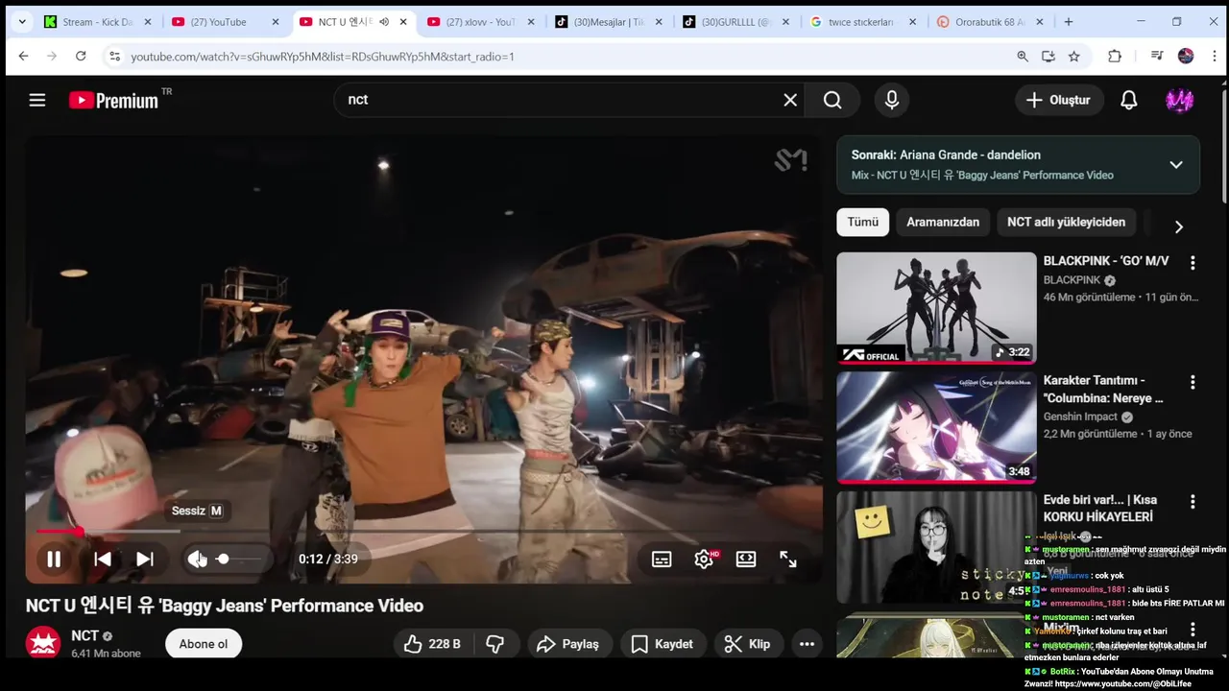The image size is (1229, 691).
Task: Open NCT channel avatar
Action: click(43, 643)
